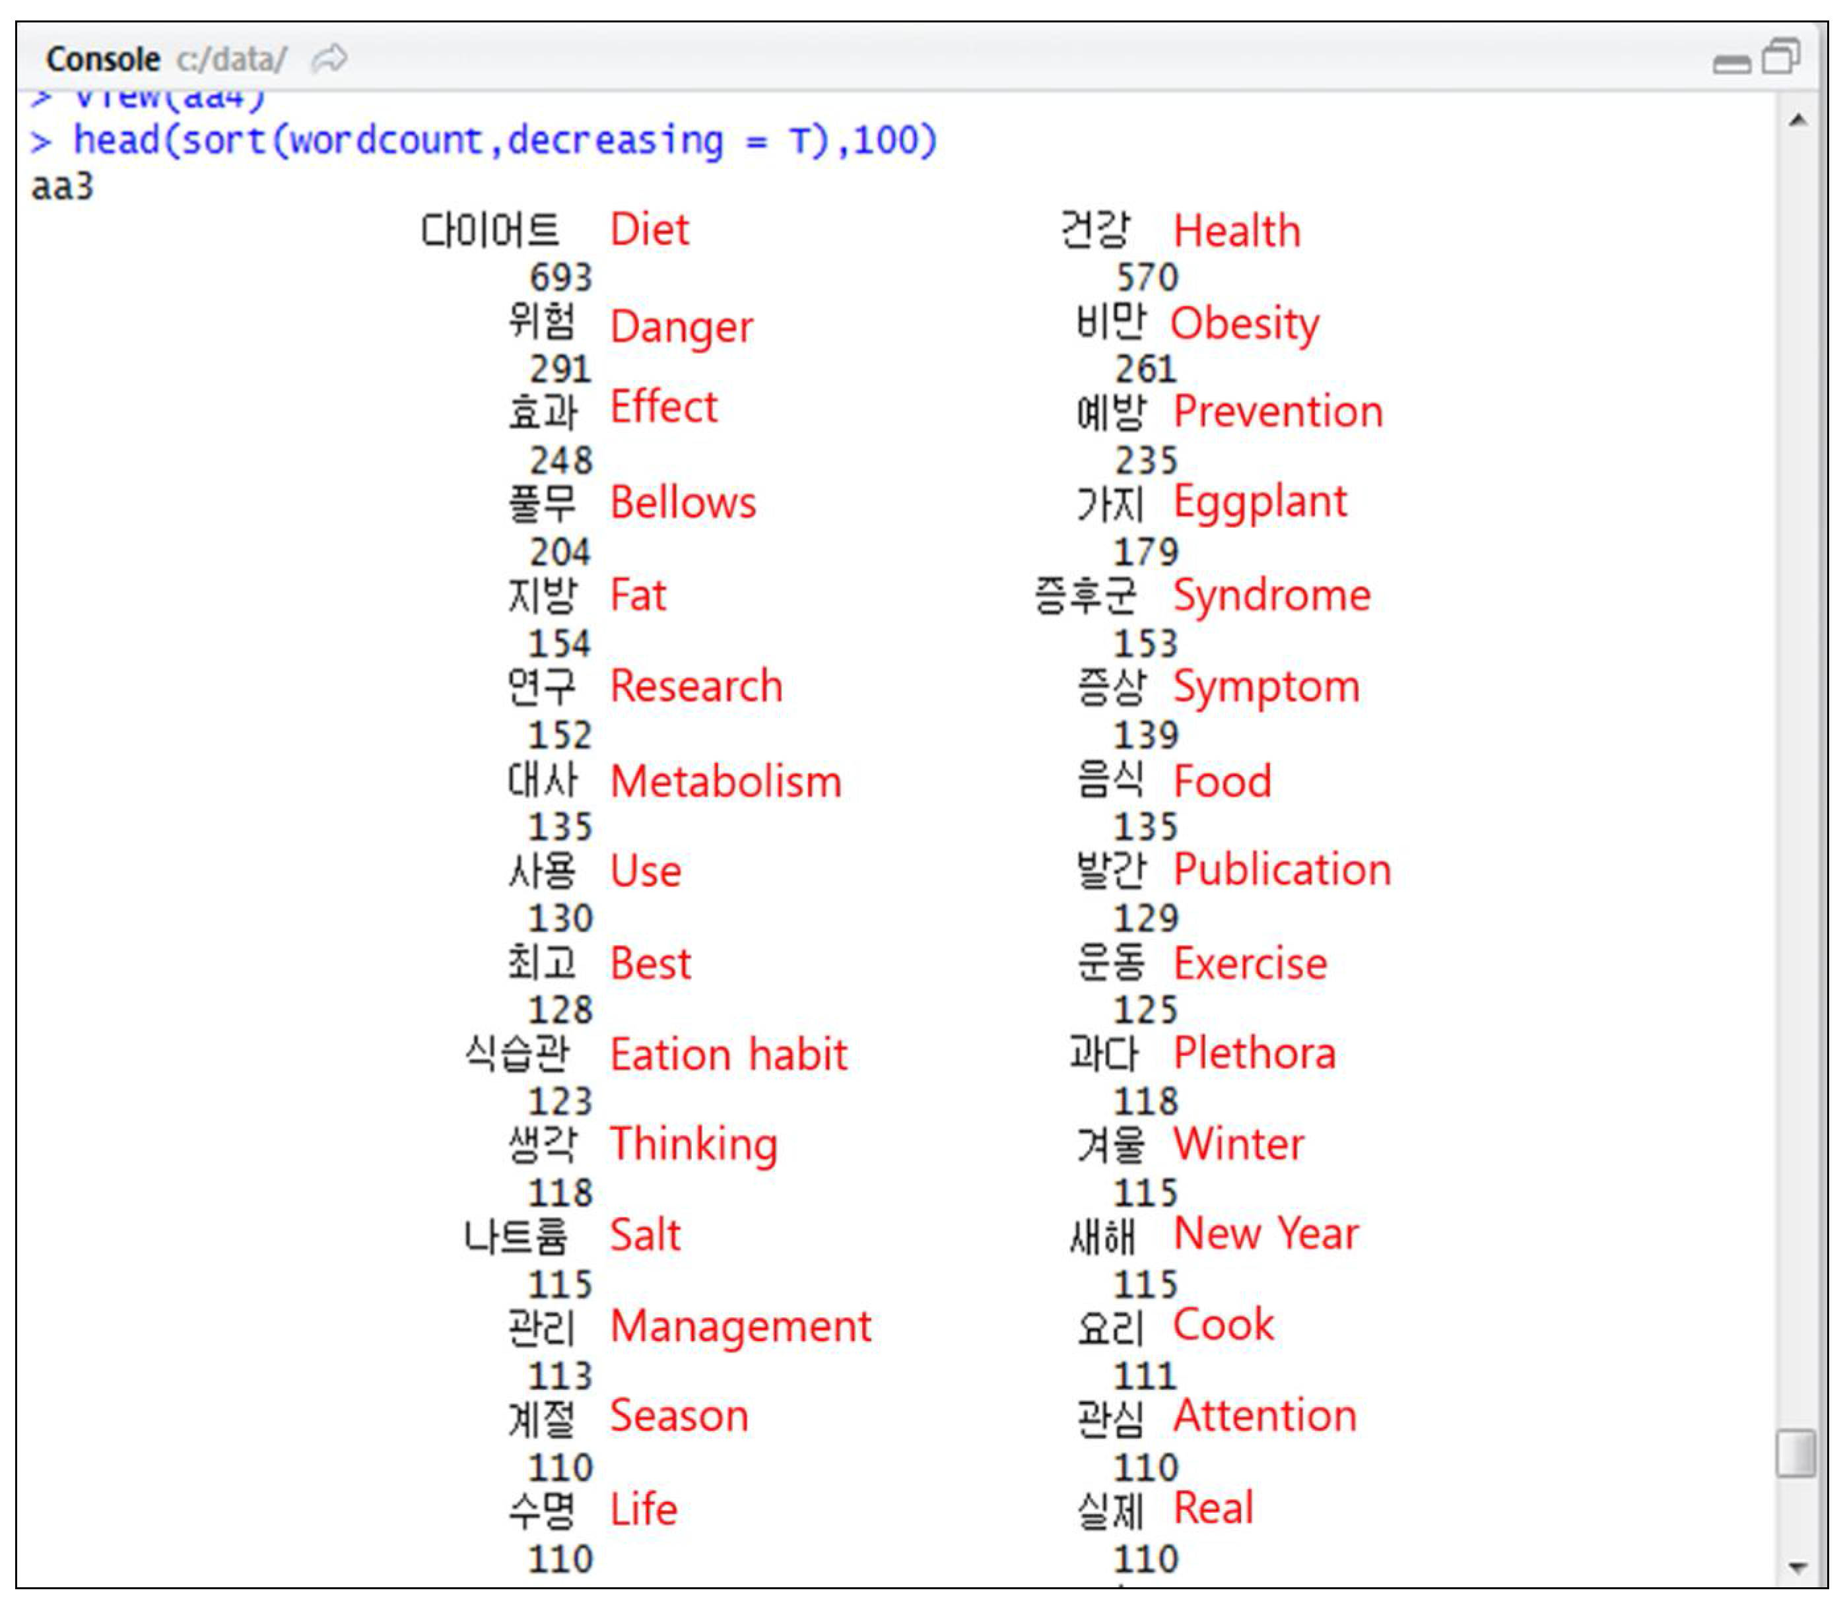Click the c:/data/ path label

(x=231, y=59)
